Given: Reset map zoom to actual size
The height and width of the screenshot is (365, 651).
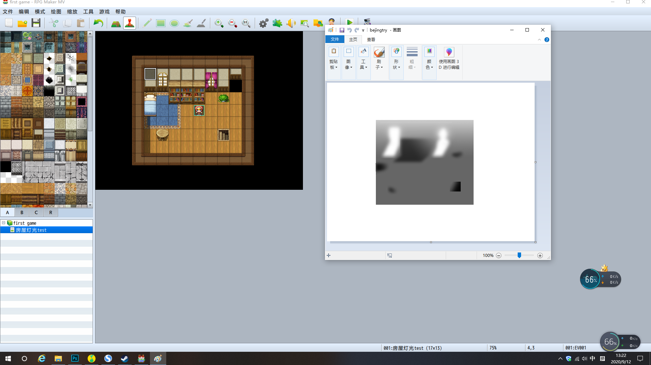Looking at the screenshot, I should 246,23.
